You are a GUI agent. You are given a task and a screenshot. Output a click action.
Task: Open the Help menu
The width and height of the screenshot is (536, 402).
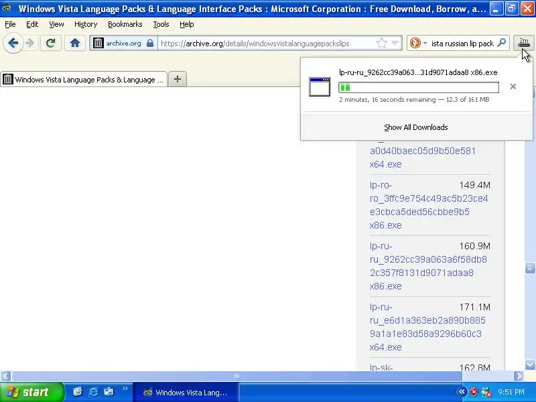[187, 24]
